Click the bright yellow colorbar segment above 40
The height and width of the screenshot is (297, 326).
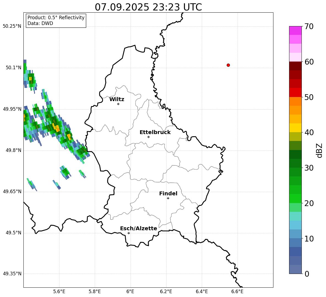(295, 128)
